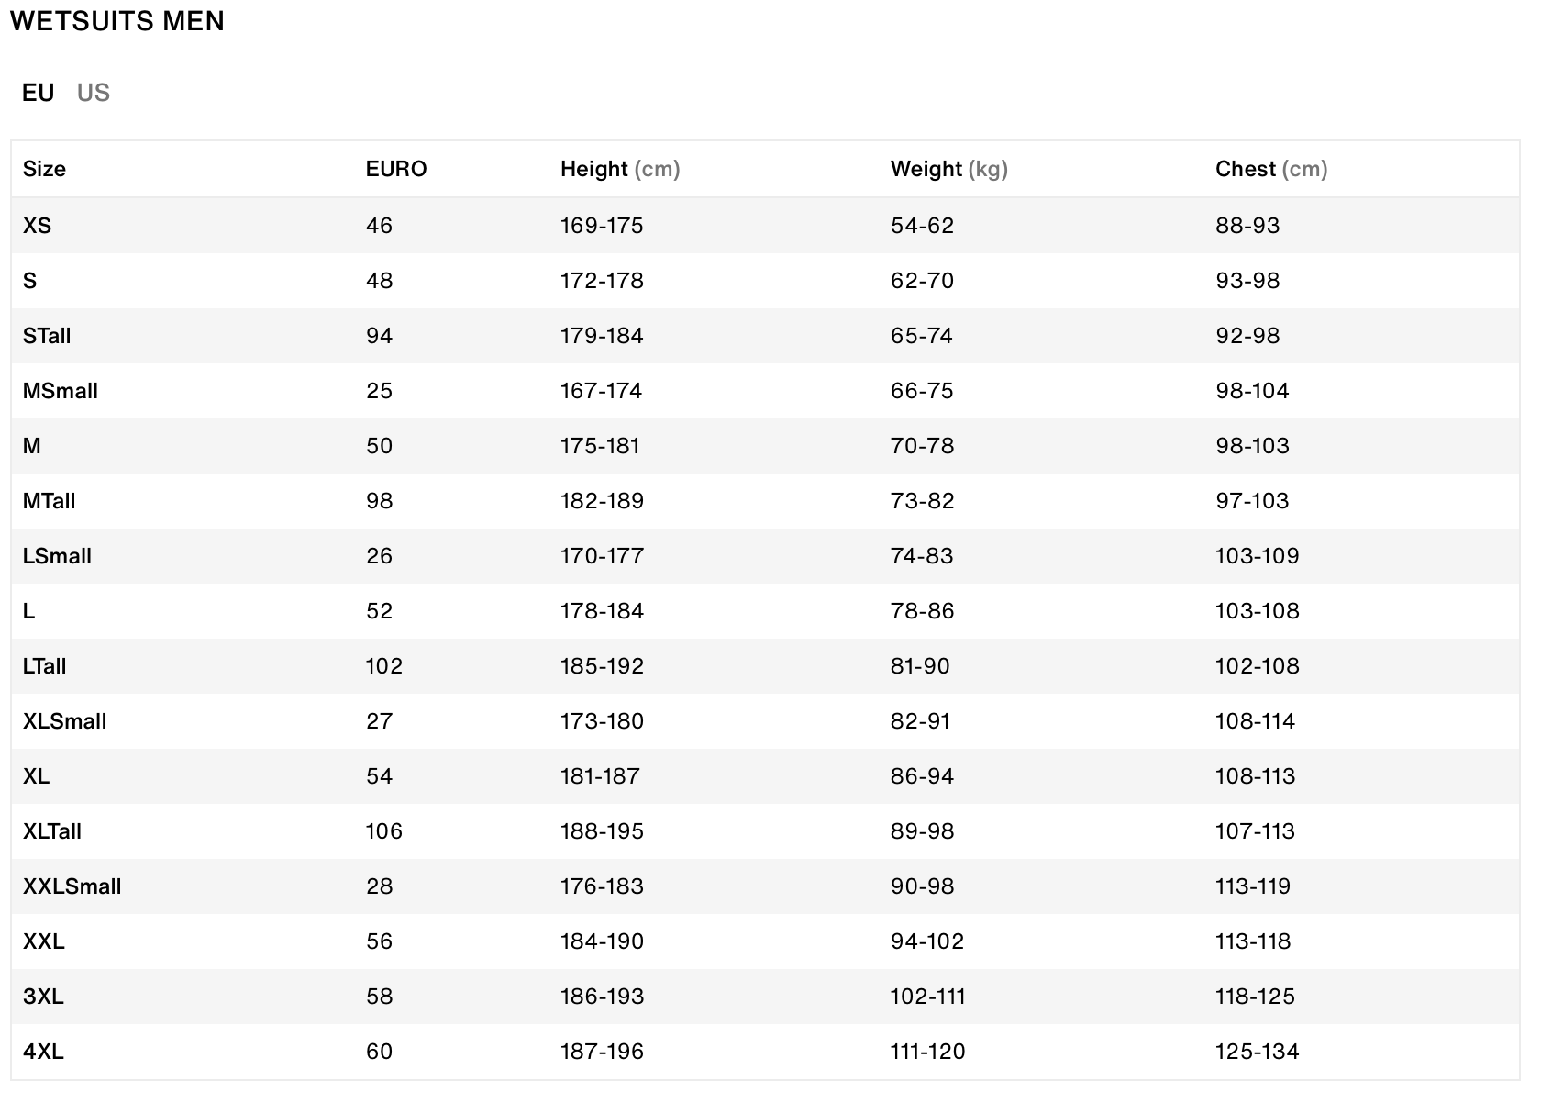This screenshot has height=1103, width=1541.
Task: Click the XXL size label
Action: coord(44,941)
